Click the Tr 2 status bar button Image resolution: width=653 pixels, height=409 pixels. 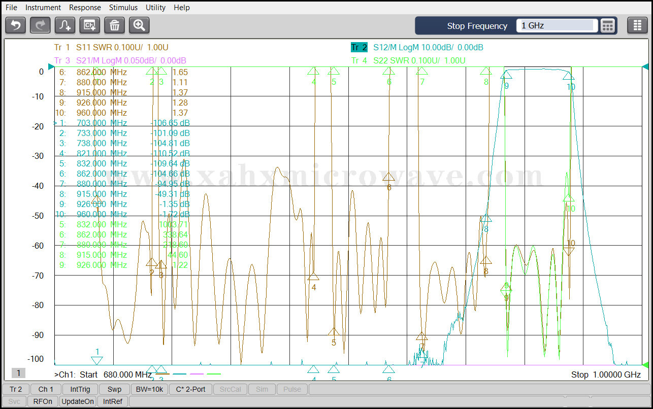tap(16, 389)
